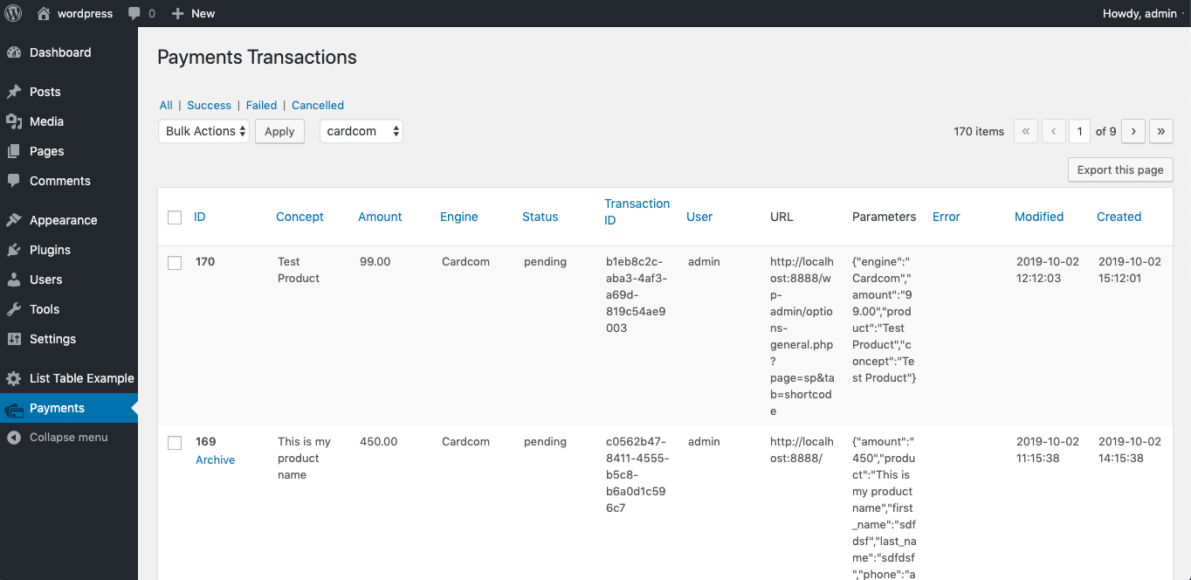Click the Users person icon
Image resolution: width=1191 pixels, height=580 pixels.
(14, 280)
